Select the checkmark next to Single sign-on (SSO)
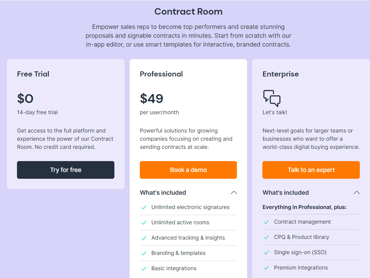The image size is (370, 278). [267, 252]
